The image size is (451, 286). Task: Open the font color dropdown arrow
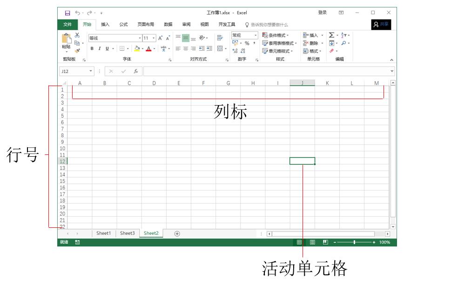click(154, 49)
